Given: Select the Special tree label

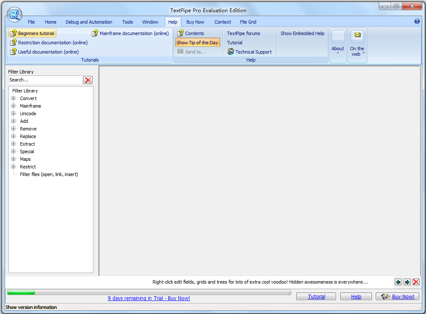Looking at the screenshot, I should (x=27, y=152).
